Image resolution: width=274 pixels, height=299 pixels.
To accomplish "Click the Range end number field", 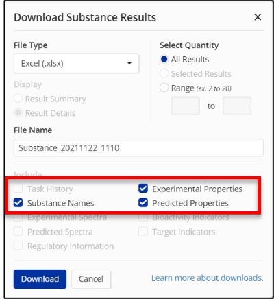I will (237, 106).
